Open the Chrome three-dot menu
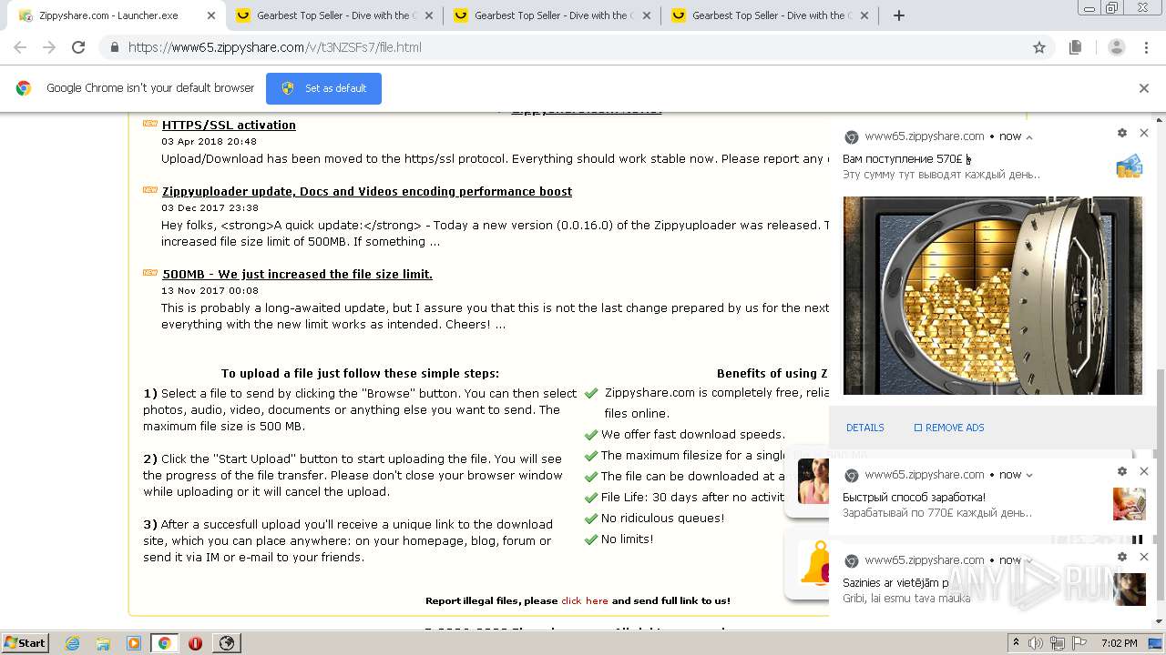Image resolution: width=1166 pixels, height=655 pixels. (x=1147, y=47)
